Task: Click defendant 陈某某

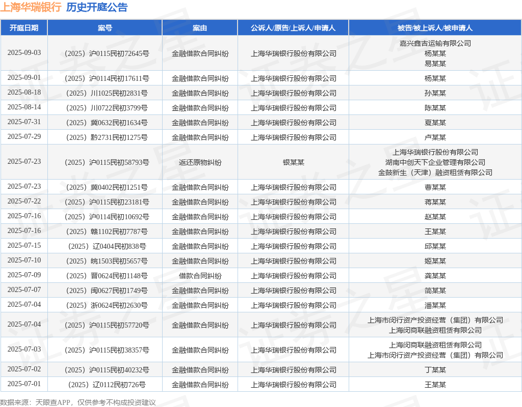Action: (x=435, y=108)
